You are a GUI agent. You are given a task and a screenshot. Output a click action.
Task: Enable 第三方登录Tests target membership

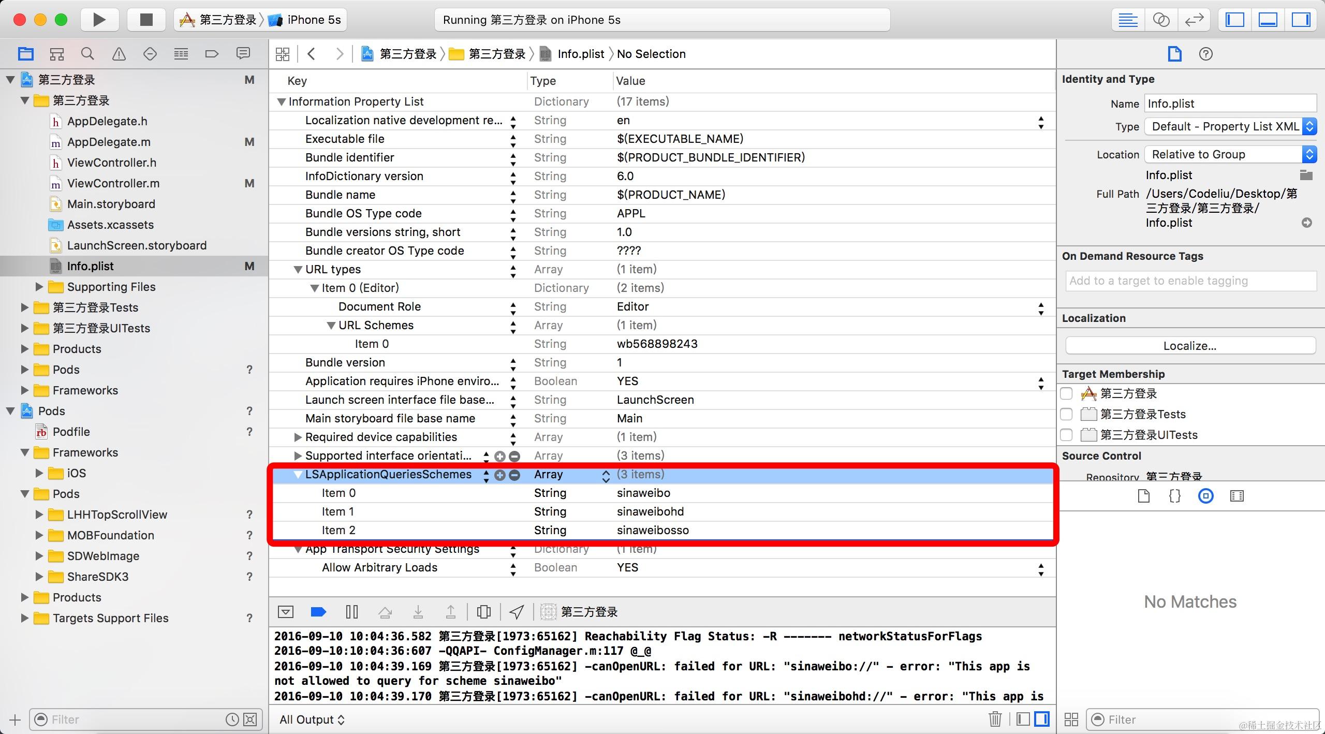tap(1066, 414)
